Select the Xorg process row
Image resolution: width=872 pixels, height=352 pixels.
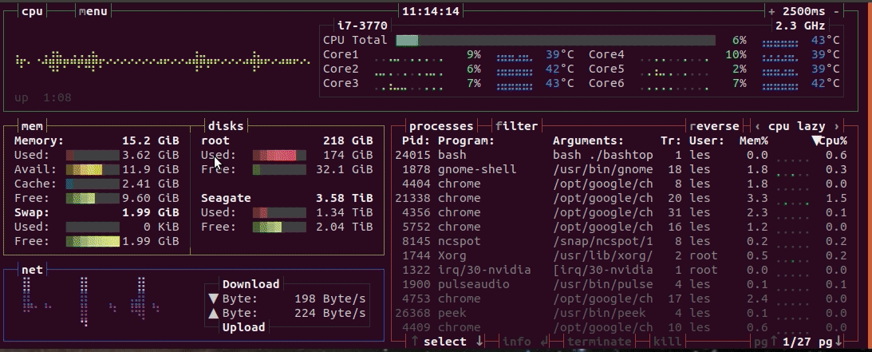click(621, 255)
